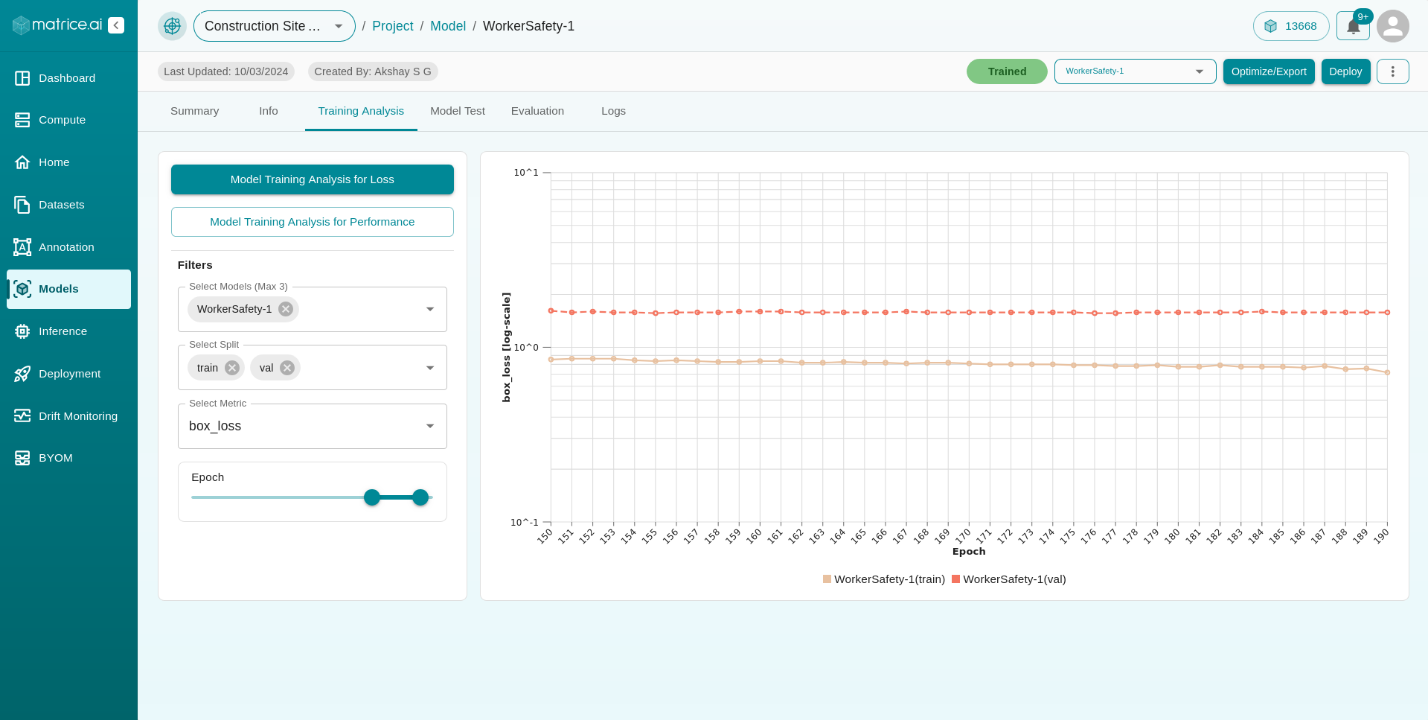
Task: Open the three-dot more options menu
Action: (1393, 71)
